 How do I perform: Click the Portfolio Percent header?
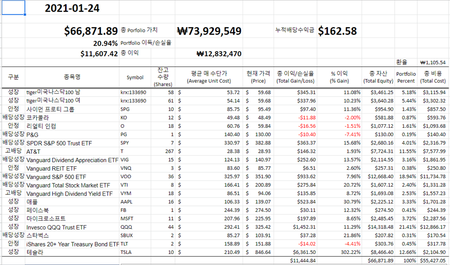[406, 77]
